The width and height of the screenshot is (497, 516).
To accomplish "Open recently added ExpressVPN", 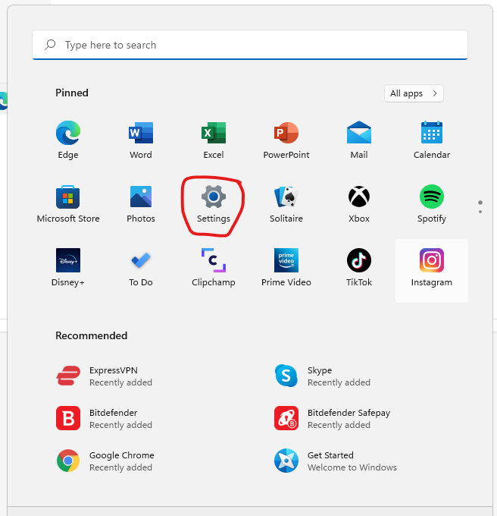I will tap(106, 376).
